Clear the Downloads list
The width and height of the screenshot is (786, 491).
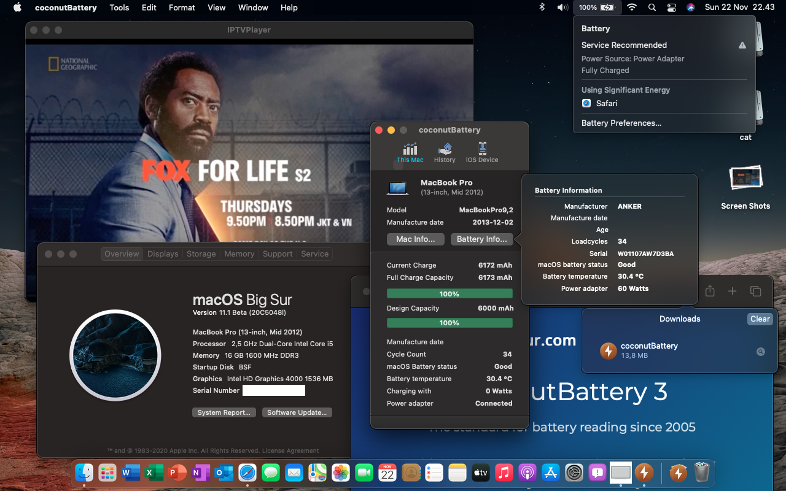pos(760,319)
